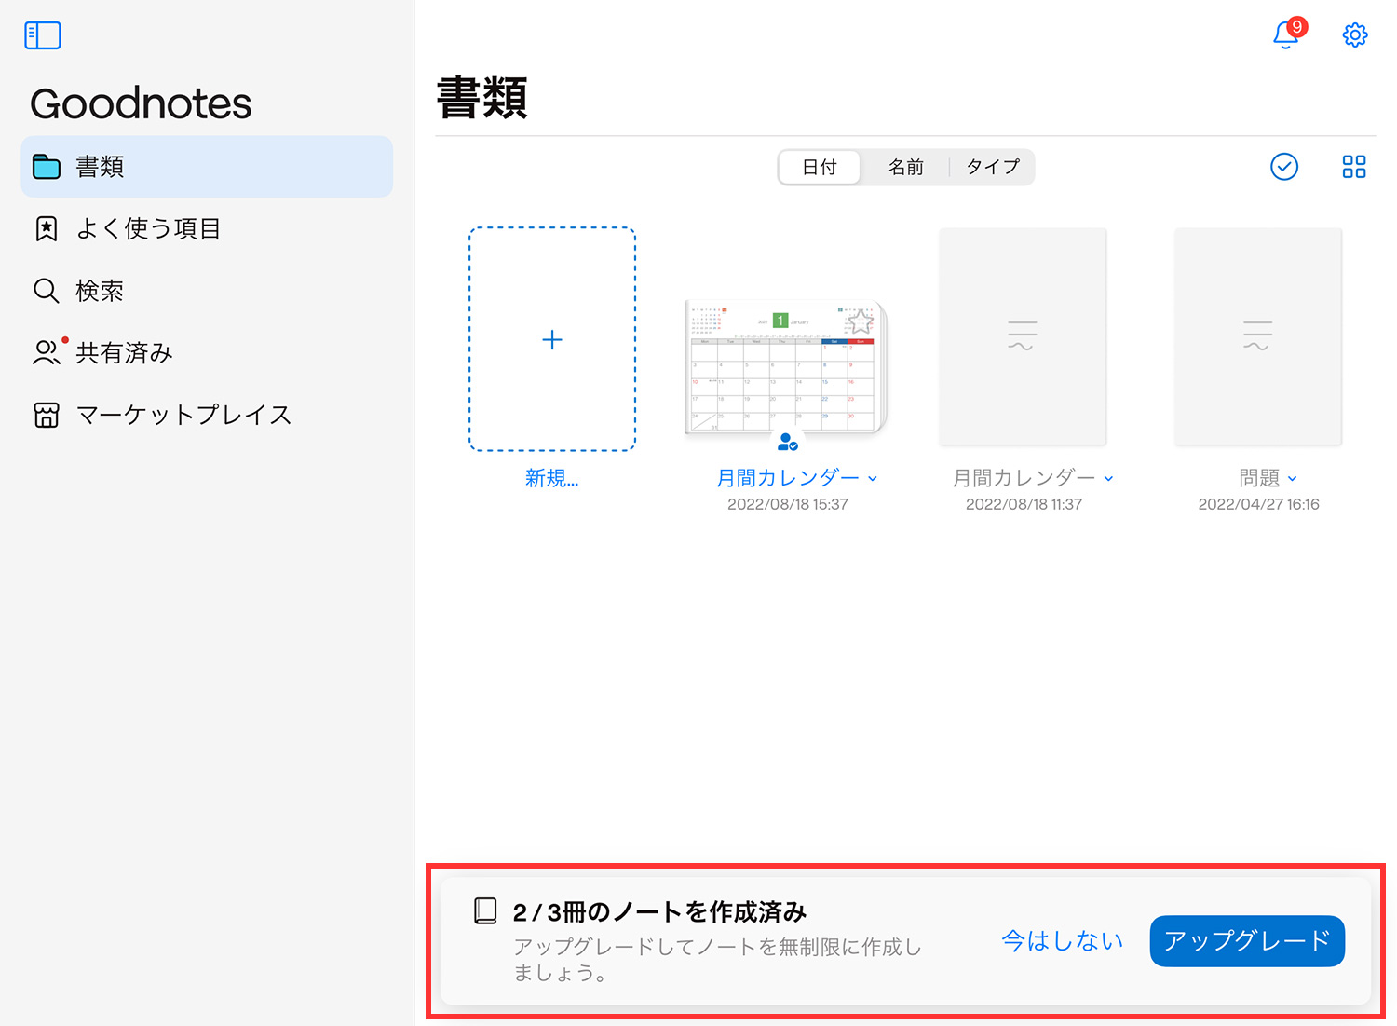This screenshot has width=1397, height=1026.
Task: Click the notebook icon in upgrade banner
Action: tap(485, 910)
